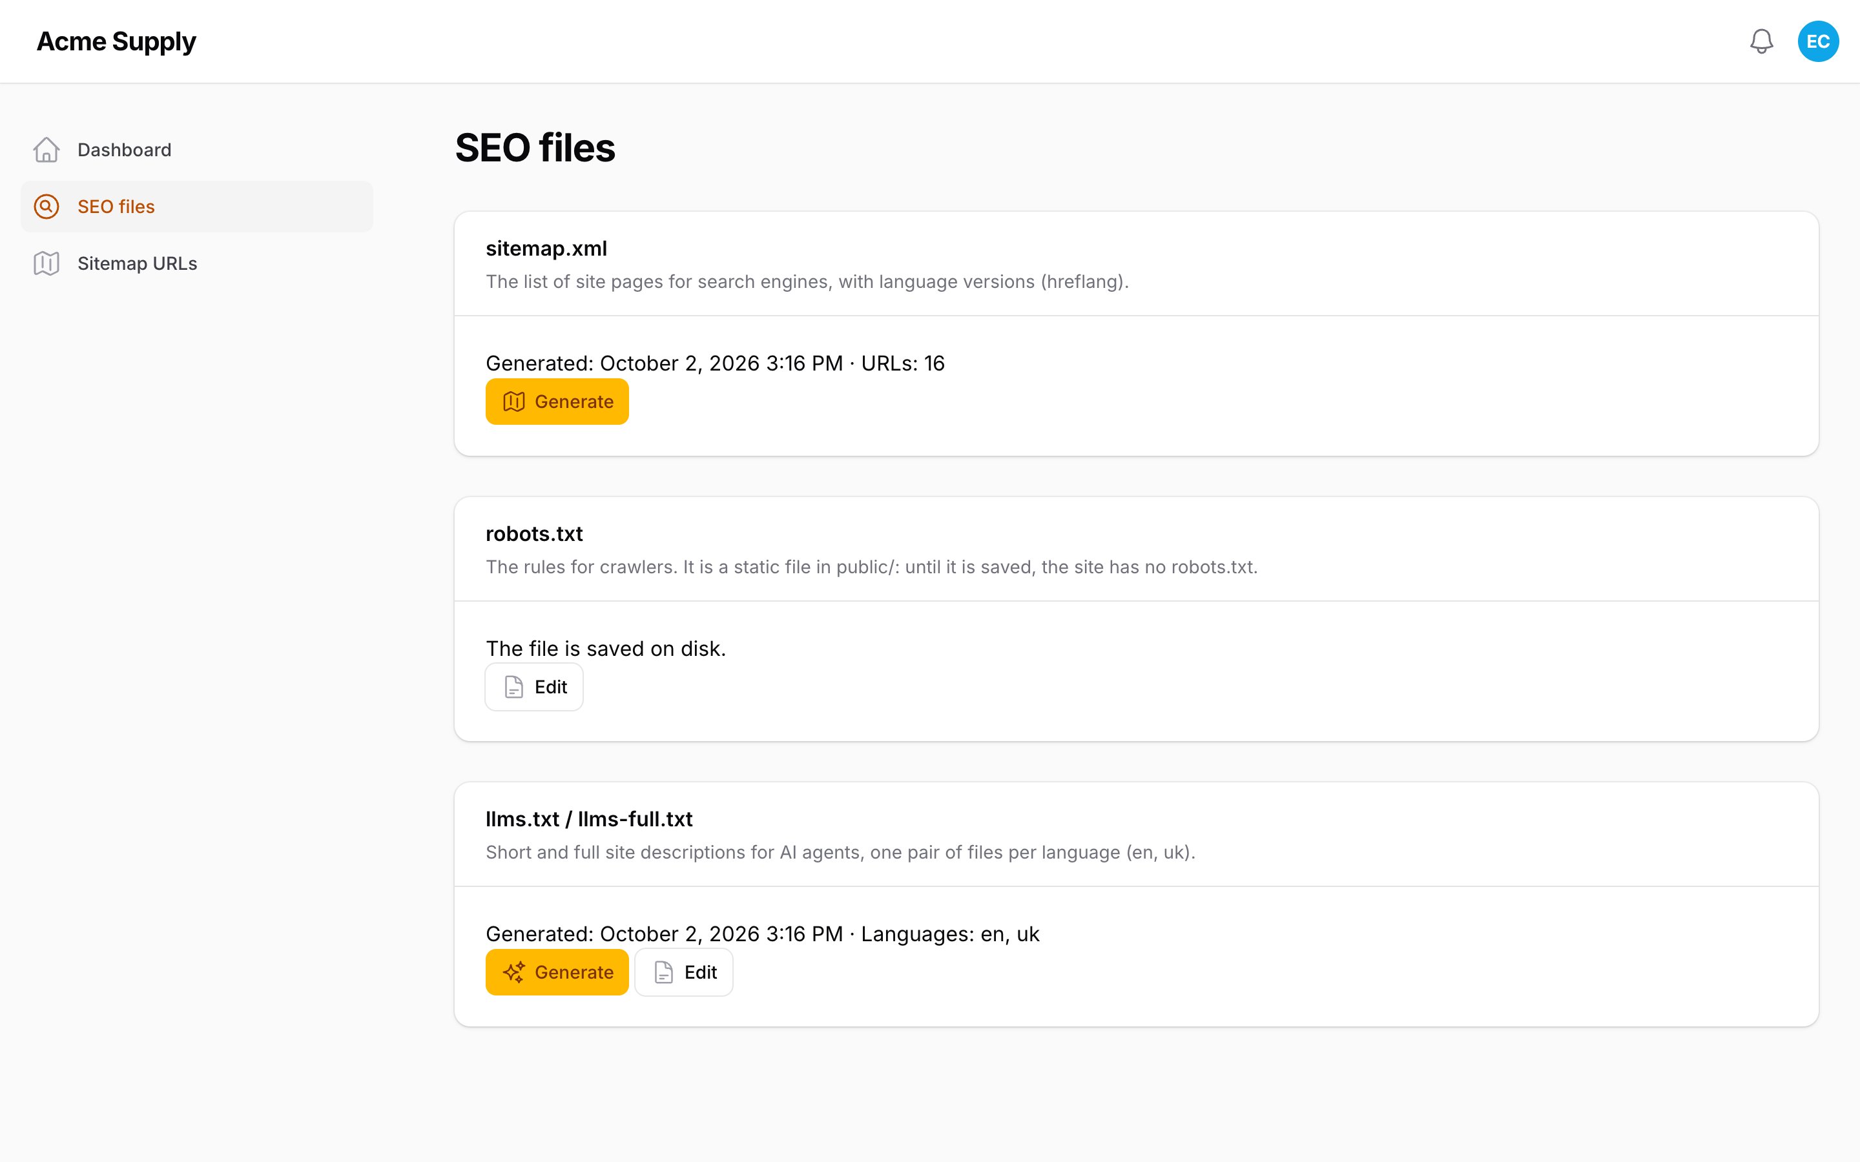Select SEO files in the sidebar

[197, 207]
